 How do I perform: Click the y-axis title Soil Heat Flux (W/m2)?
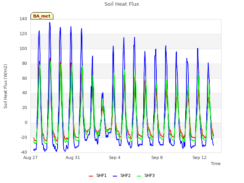5,86
